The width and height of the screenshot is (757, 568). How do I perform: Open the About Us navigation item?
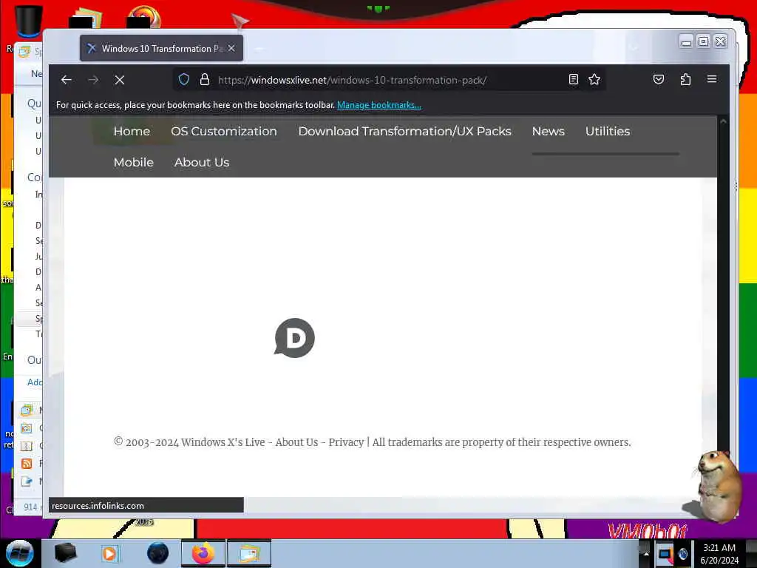202,162
